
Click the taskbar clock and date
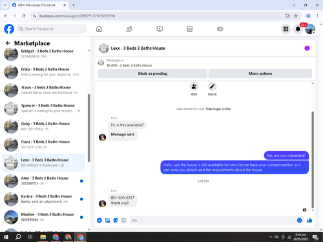pos(300,237)
